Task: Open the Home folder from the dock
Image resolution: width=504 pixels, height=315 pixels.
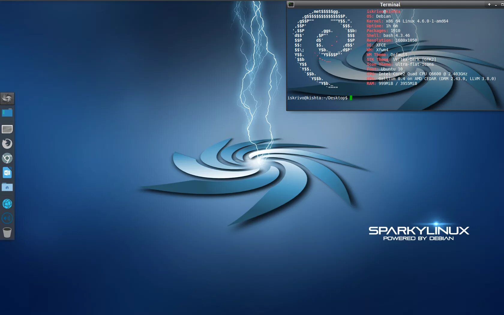Action: (7, 187)
